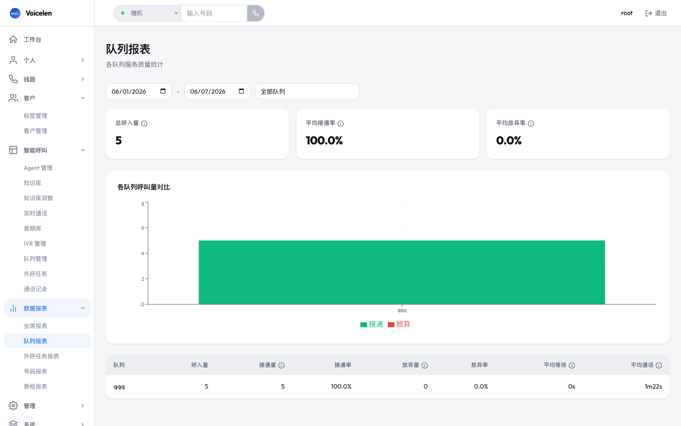The width and height of the screenshot is (681, 426).
Task: Click the phone handset icon beside 线路
Action: pos(13,79)
